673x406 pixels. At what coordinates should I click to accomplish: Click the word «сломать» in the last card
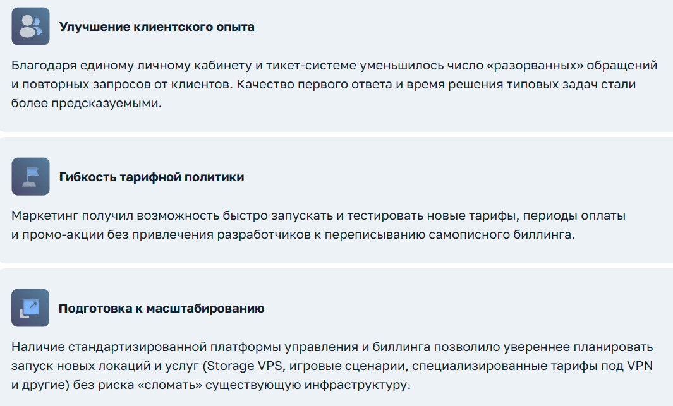[x=196, y=385]
